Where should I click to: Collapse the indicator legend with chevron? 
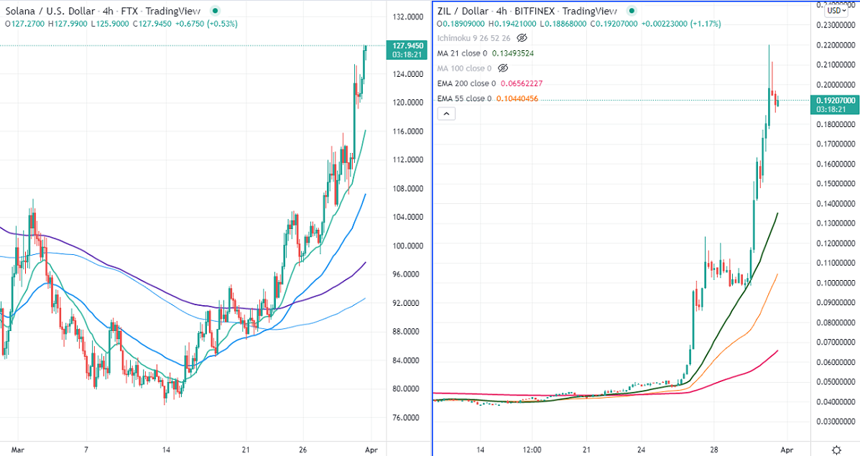click(446, 113)
